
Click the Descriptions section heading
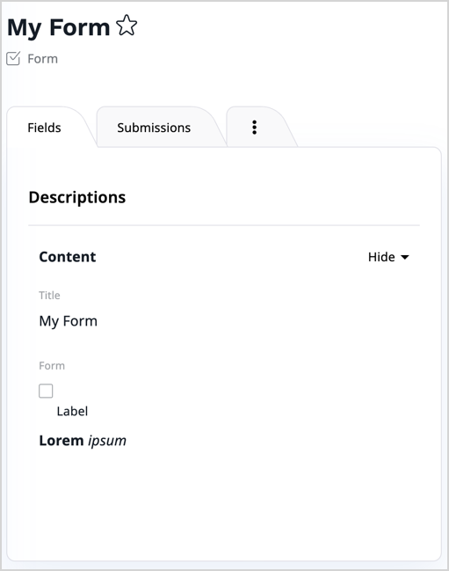(x=77, y=197)
